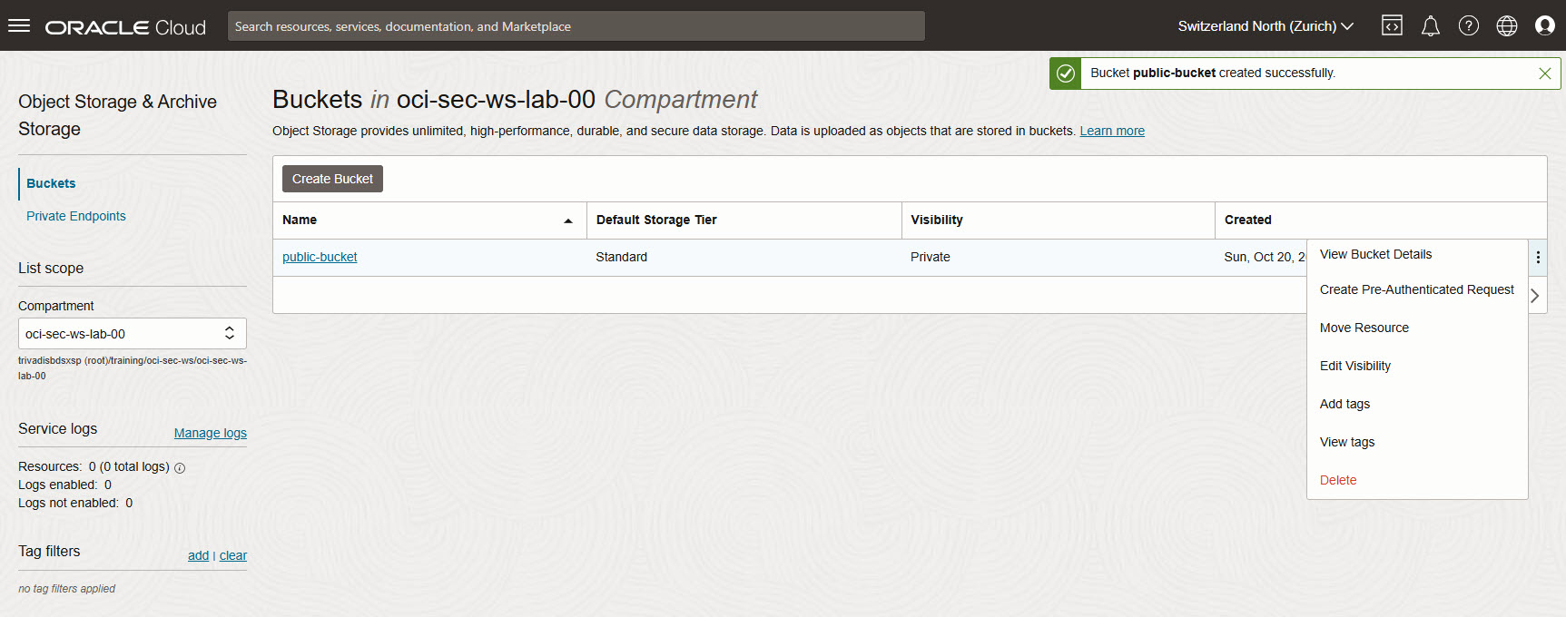The width and height of the screenshot is (1566, 617).
Task: Open the public-bucket link
Action: coord(320,257)
